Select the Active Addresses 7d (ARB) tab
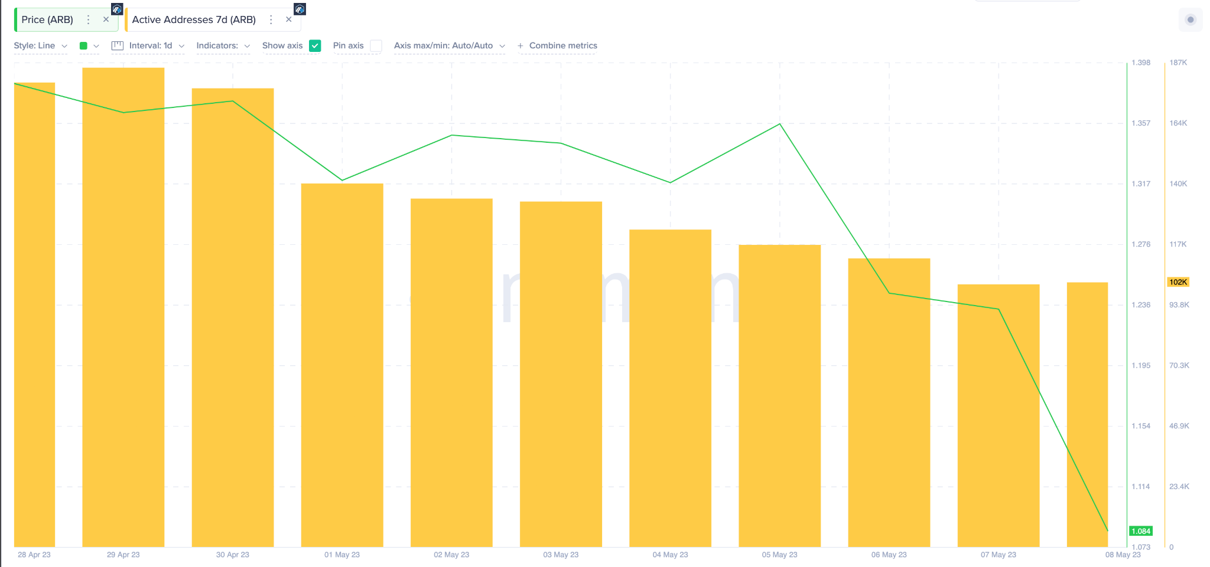This screenshot has height=567, width=1210. (x=194, y=19)
